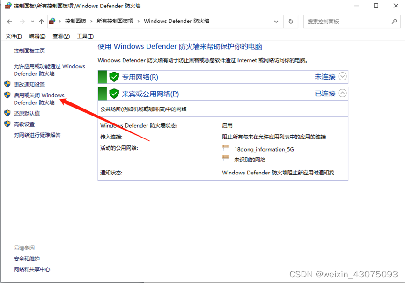Click shield icon beside 高级设置

tap(7, 124)
